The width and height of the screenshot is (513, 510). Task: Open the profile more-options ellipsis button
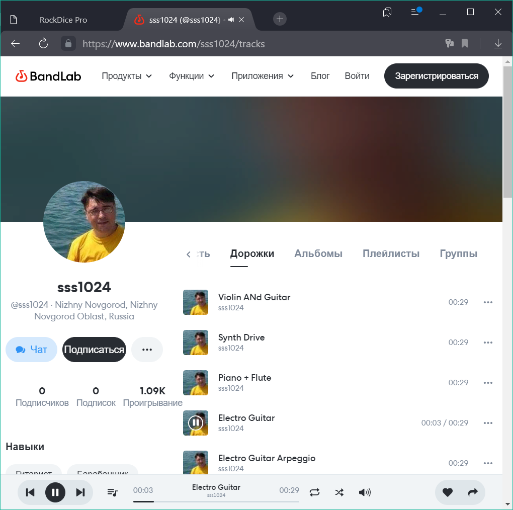pyautogui.click(x=147, y=350)
